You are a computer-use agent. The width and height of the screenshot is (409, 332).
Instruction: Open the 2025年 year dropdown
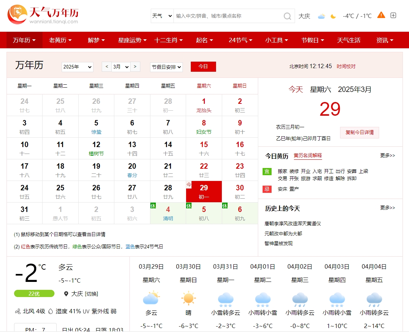coord(77,67)
